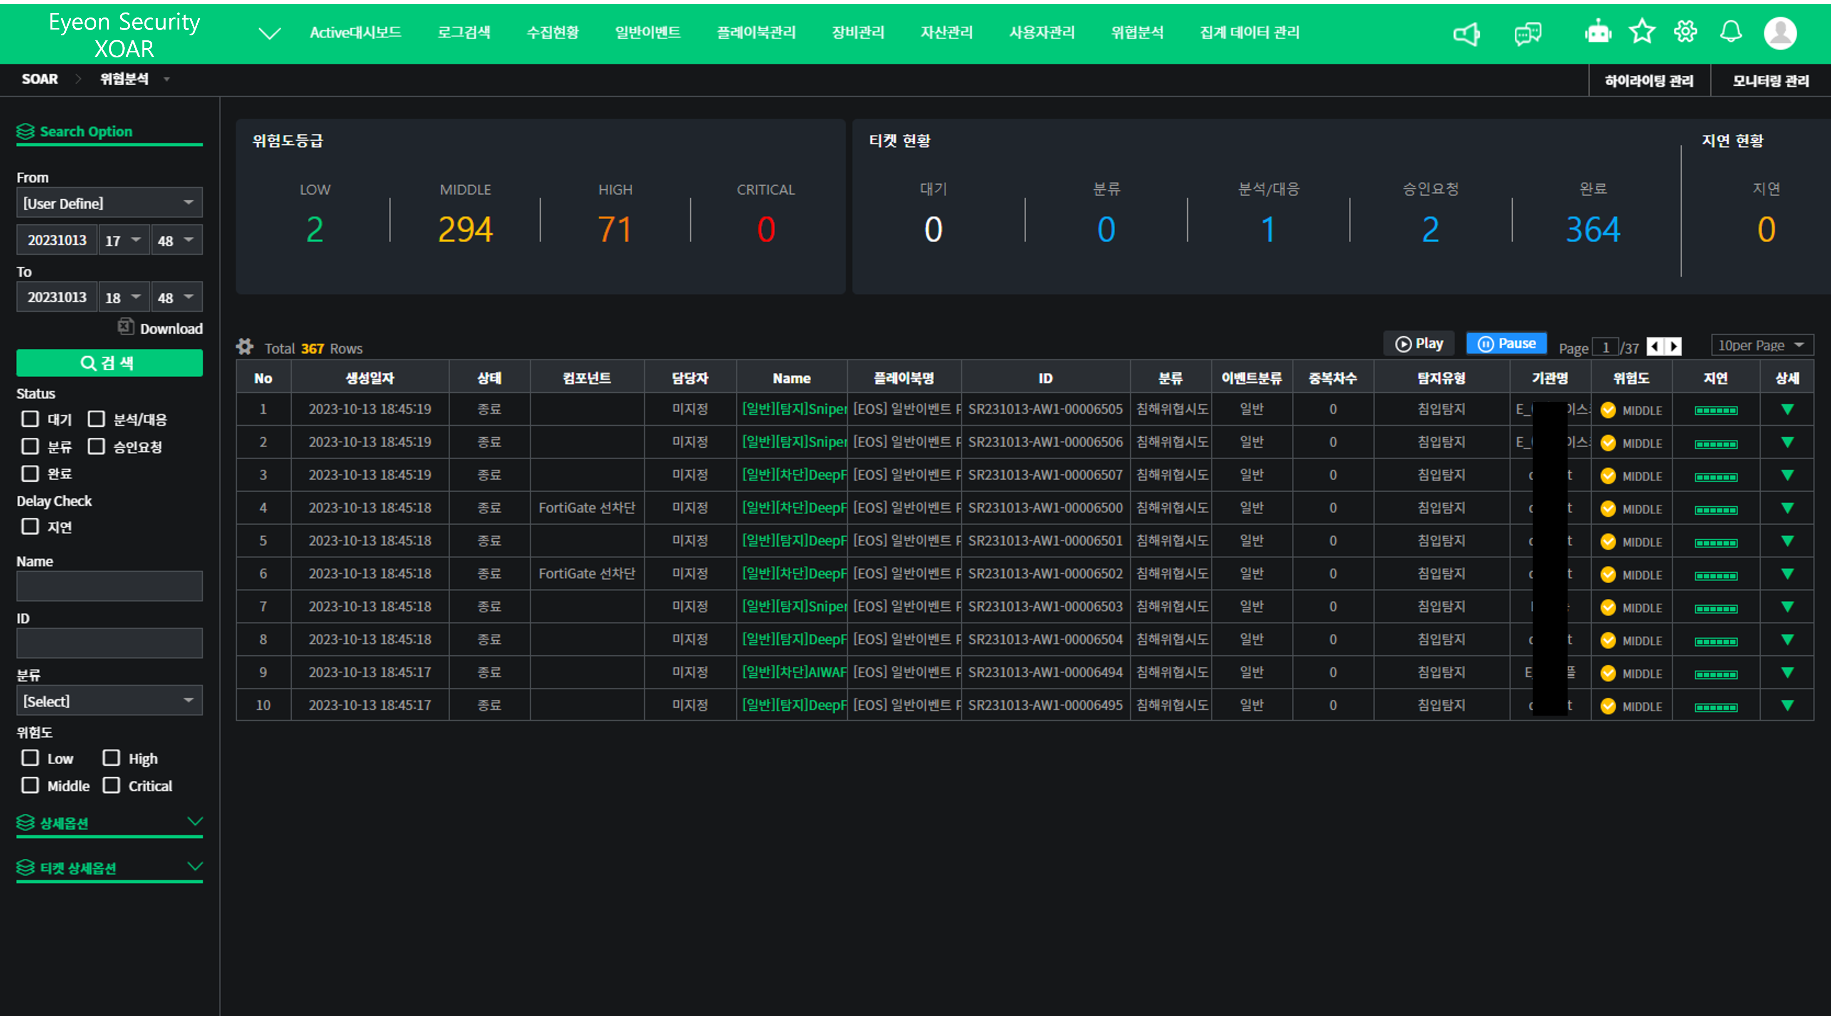This screenshot has width=1831, height=1016.
Task: Check the 완료 status checkbox
Action: tap(30, 473)
